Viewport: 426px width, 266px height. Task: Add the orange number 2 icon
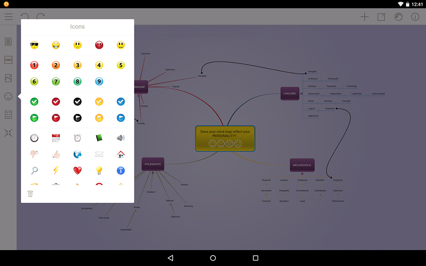56,65
